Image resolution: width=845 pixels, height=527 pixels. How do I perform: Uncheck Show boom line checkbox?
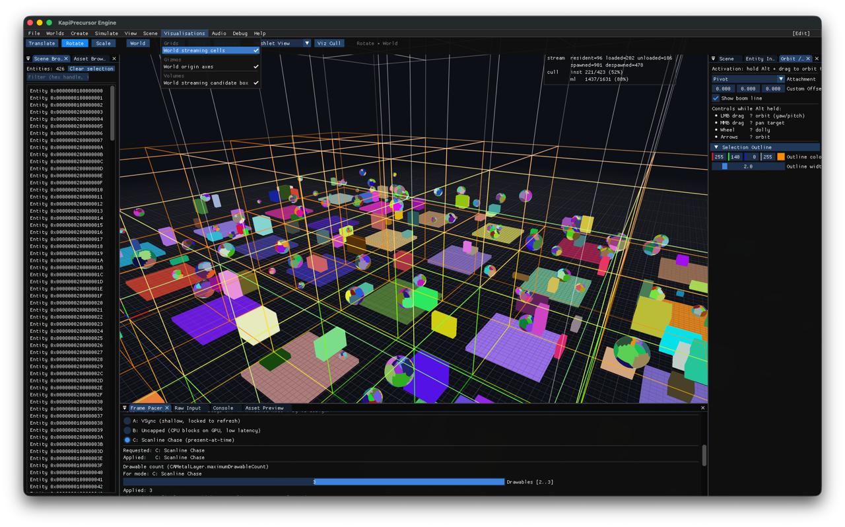point(716,98)
